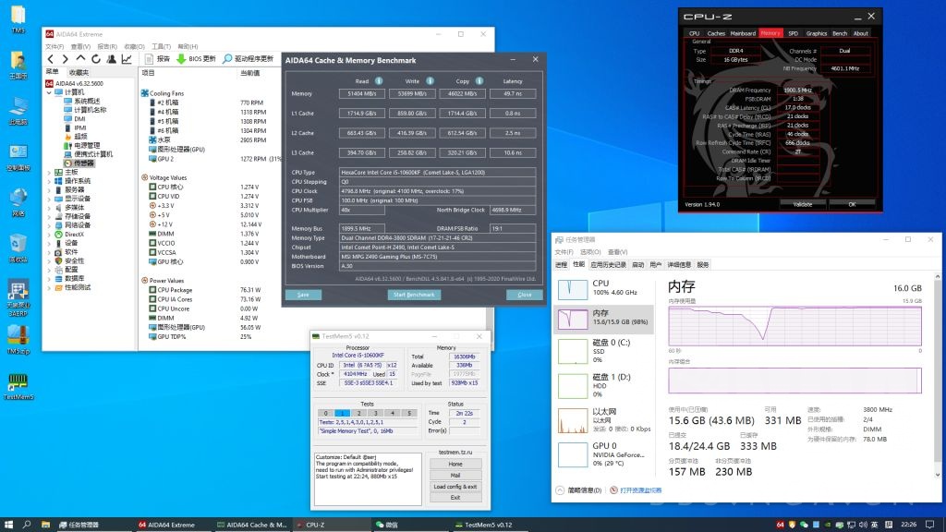Select test number 0 in TestMem5
Screen dimensions: 946x532
[x=324, y=413]
